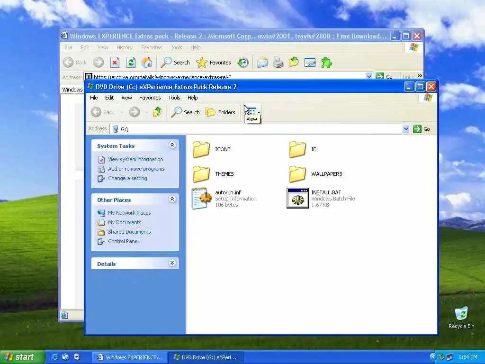485x364 pixels.
Task: Switch to Windows EXPERIENCE taskbar button
Action: (x=130, y=357)
